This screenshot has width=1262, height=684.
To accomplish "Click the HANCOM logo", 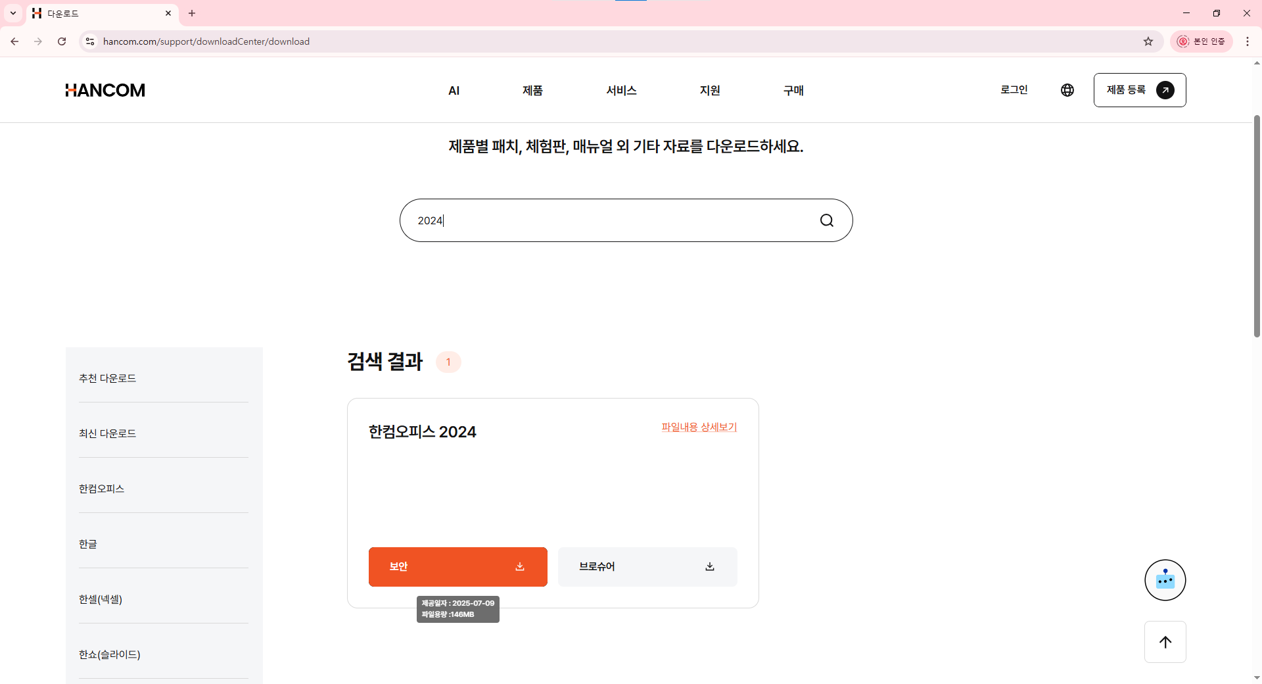I will [105, 90].
